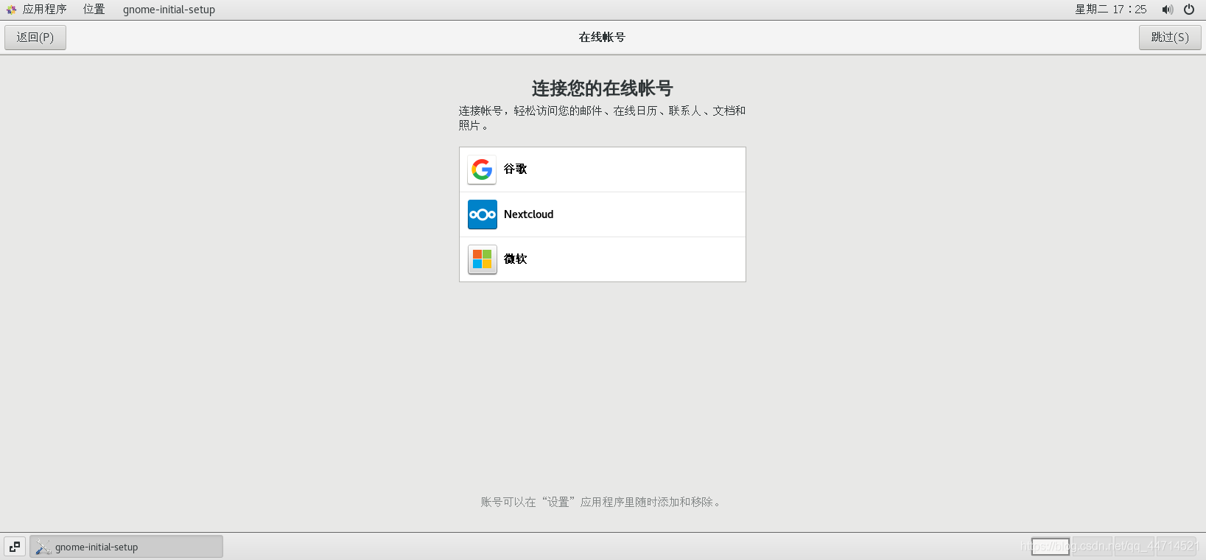
Task: Click the Google logo icon
Action: click(x=482, y=169)
